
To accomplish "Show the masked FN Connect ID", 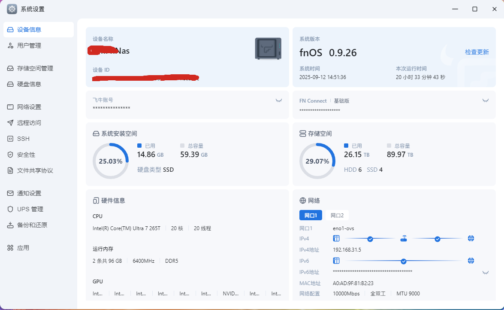I will coord(486,100).
